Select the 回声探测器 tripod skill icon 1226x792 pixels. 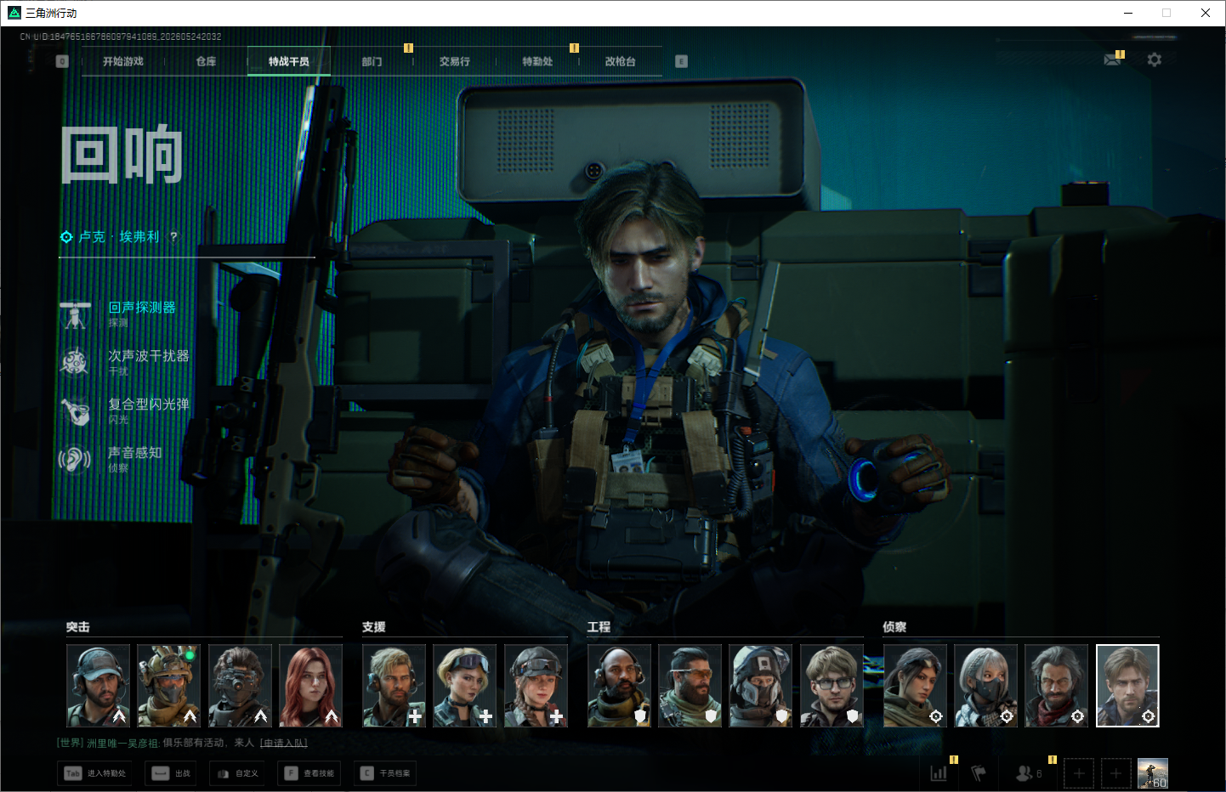(x=75, y=314)
